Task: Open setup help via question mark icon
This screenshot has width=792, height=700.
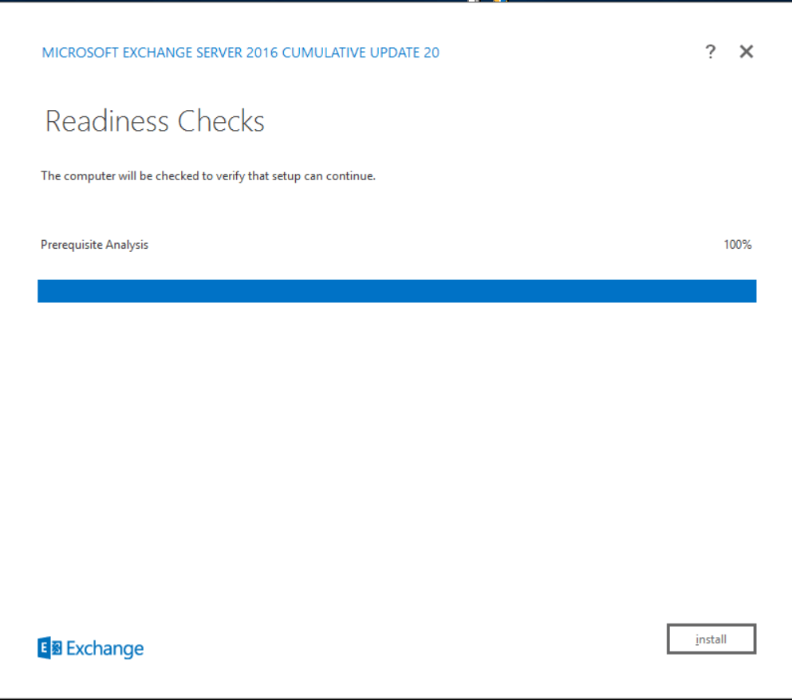Action: click(x=710, y=53)
